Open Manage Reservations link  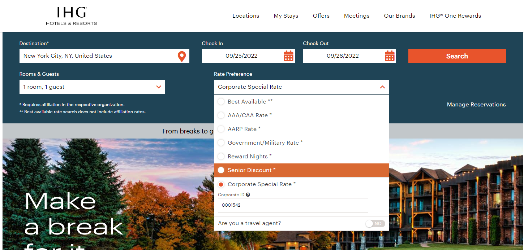(x=476, y=104)
